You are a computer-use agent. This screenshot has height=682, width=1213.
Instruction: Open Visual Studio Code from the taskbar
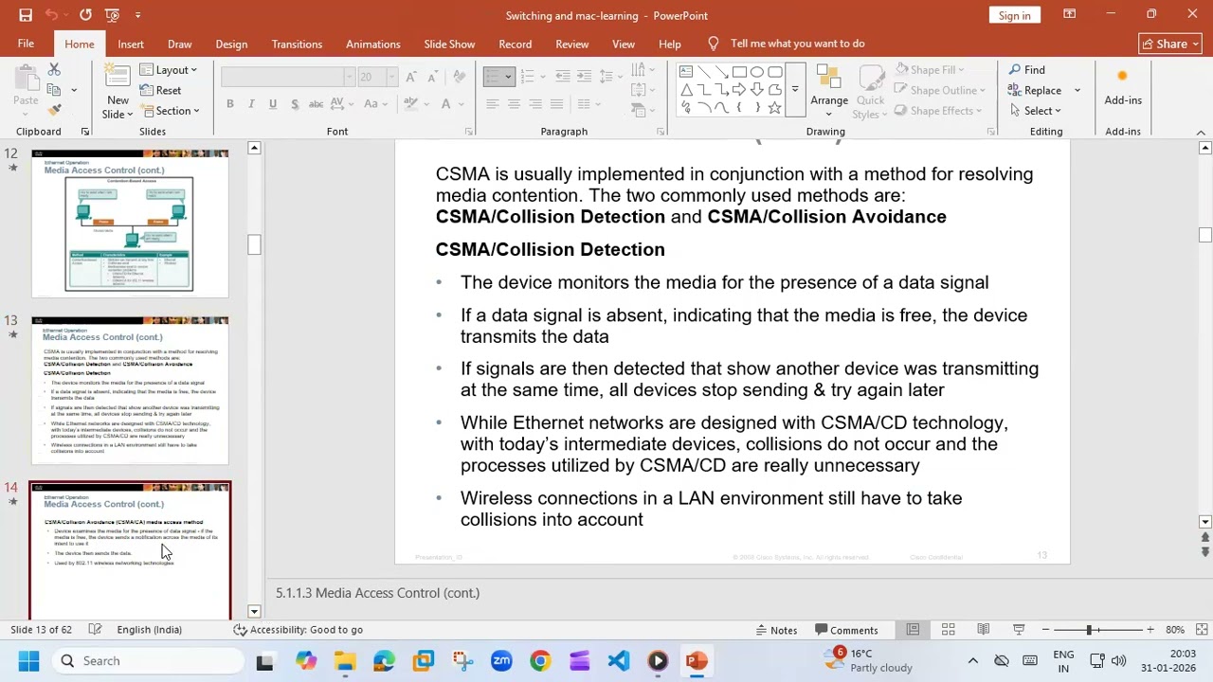tap(619, 661)
